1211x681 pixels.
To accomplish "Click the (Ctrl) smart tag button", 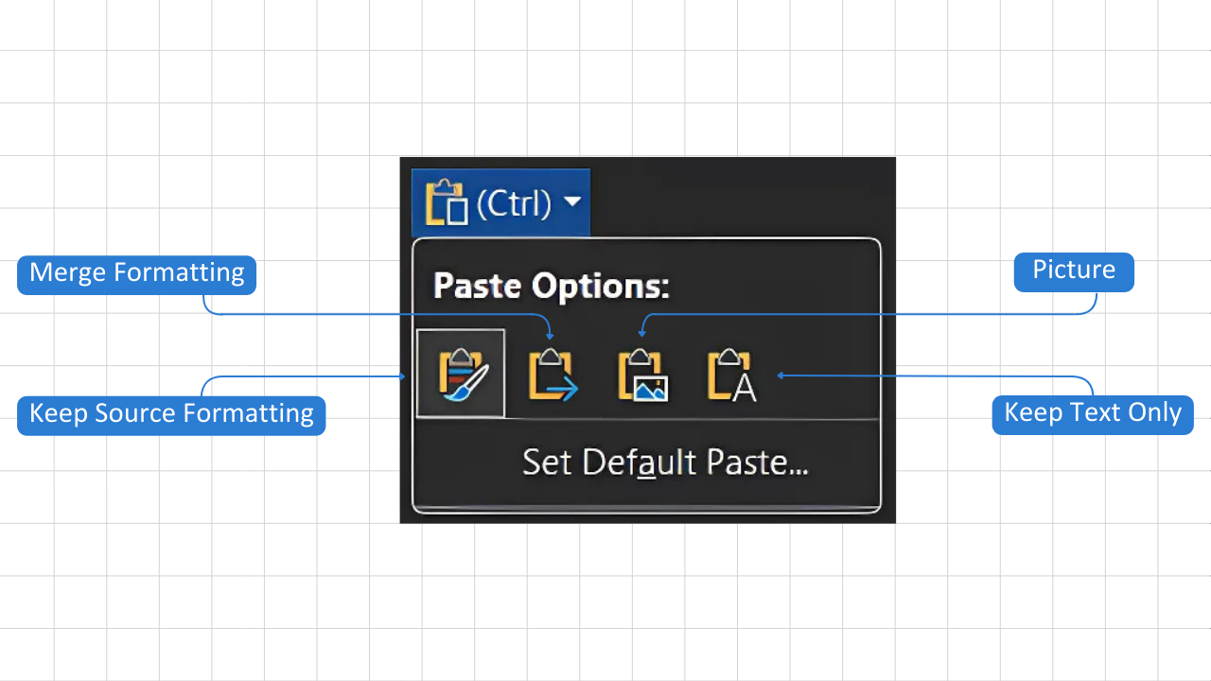I will (500, 201).
